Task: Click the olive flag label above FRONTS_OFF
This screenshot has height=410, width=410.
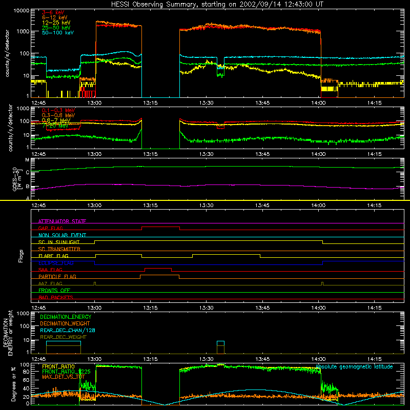Action: click(50, 283)
